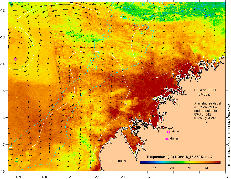The height and width of the screenshot is (179, 231).
Task: Click the 0.5m/s velocity scale arrow
Action: (203, 122)
